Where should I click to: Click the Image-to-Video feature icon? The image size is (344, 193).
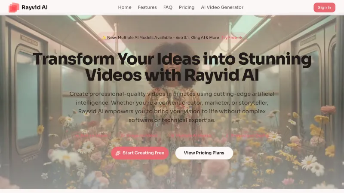point(123,136)
